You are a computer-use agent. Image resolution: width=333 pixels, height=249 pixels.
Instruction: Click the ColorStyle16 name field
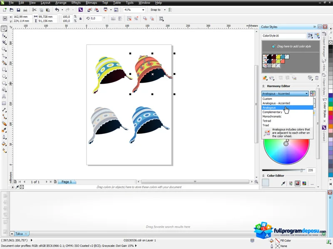click(x=284, y=36)
